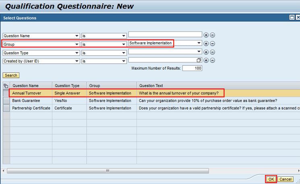The height and width of the screenshot is (184, 300).
Task: Open value help for Created by field
Action: [199, 61]
